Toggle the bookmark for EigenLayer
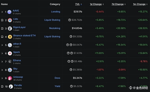This screenshot has width=150, height=92. click(x=2, y=28)
